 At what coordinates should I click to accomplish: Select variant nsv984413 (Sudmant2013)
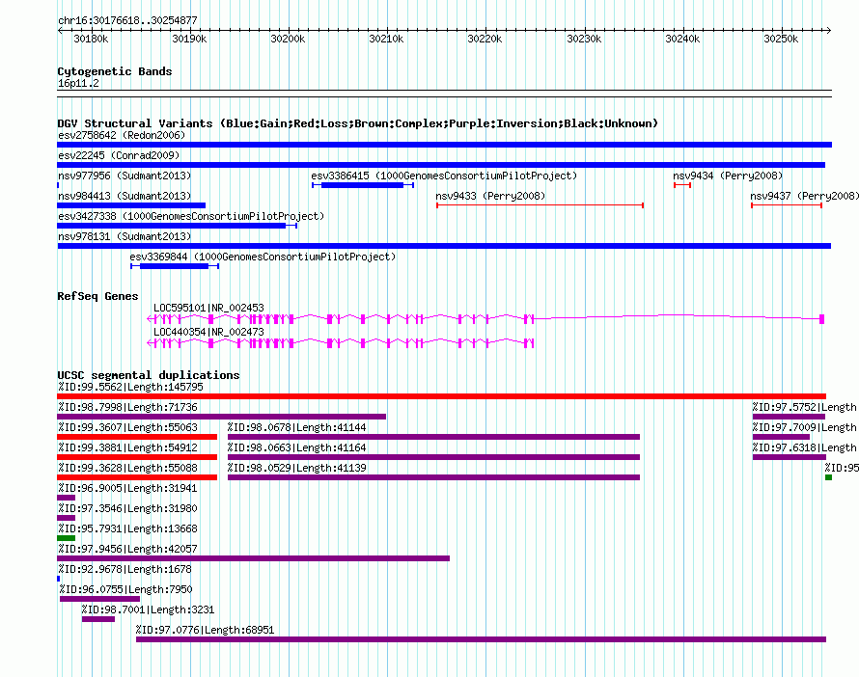point(125,196)
